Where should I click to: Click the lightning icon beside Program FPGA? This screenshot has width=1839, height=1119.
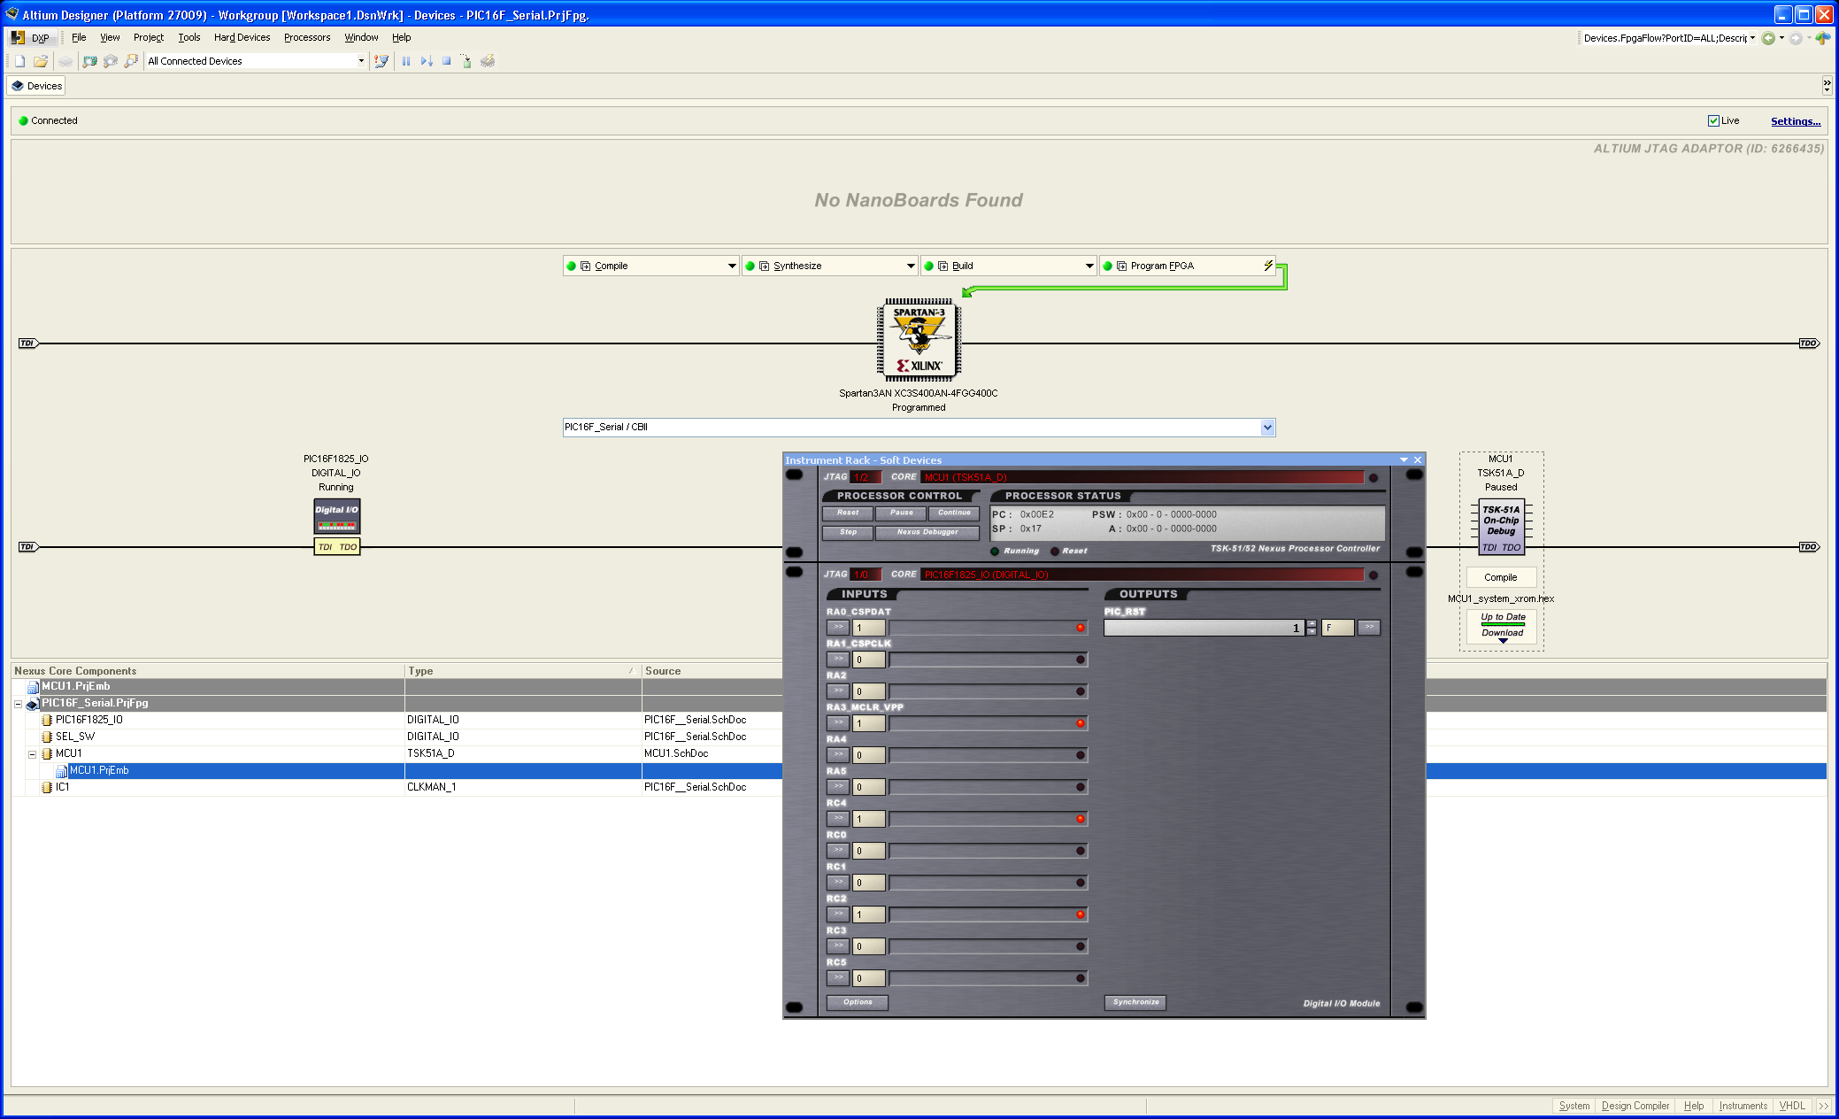pos(1267,266)
